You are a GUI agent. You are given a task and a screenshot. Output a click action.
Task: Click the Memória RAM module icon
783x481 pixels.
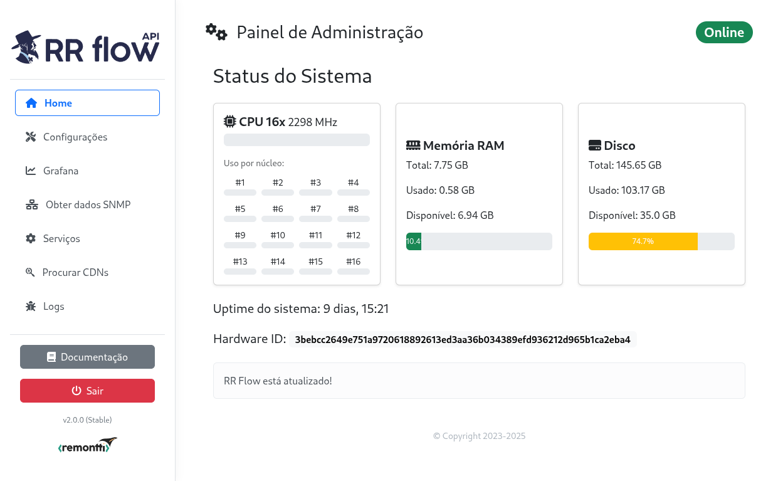tap(414, 145)
